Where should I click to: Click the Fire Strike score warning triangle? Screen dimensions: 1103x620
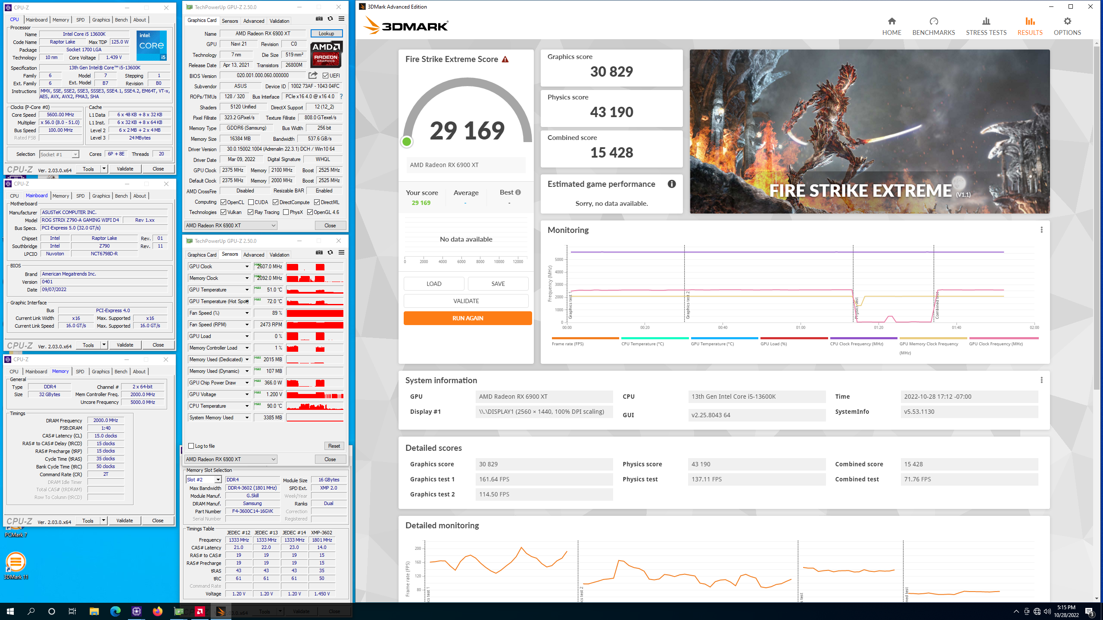click(505, 59)
